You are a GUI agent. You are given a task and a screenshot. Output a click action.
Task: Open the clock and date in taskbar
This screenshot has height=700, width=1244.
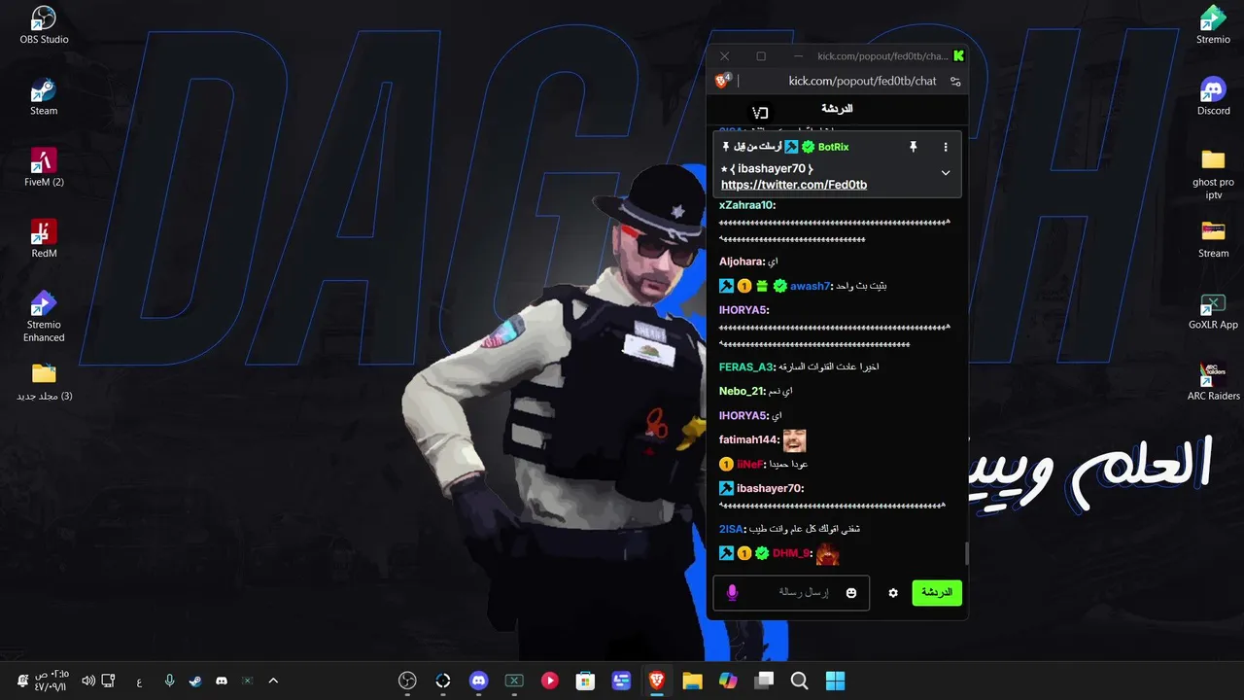coord(51,681)
